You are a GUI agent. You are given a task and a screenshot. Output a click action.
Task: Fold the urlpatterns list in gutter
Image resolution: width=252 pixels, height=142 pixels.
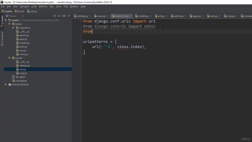point(81,42)
